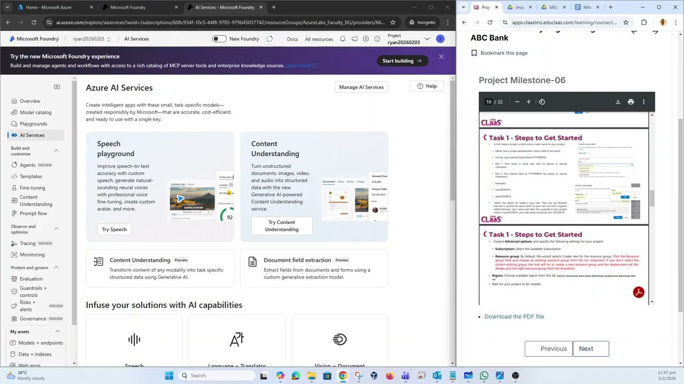The width and height of the screenshot is (684, 384).
Task: Collapse the Build and customize section
Action: pyautogui.click(x=56, y=151)
